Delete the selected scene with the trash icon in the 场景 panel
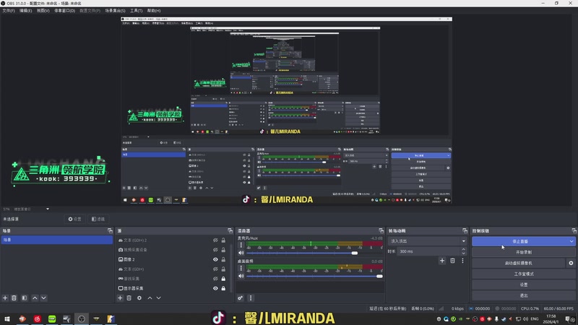 [x=14, y=298]
